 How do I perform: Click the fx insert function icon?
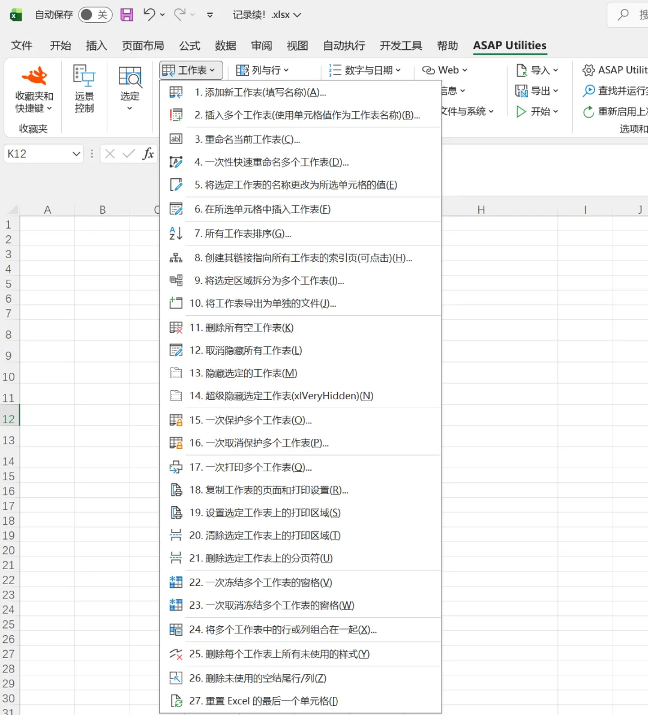(148, 154)
